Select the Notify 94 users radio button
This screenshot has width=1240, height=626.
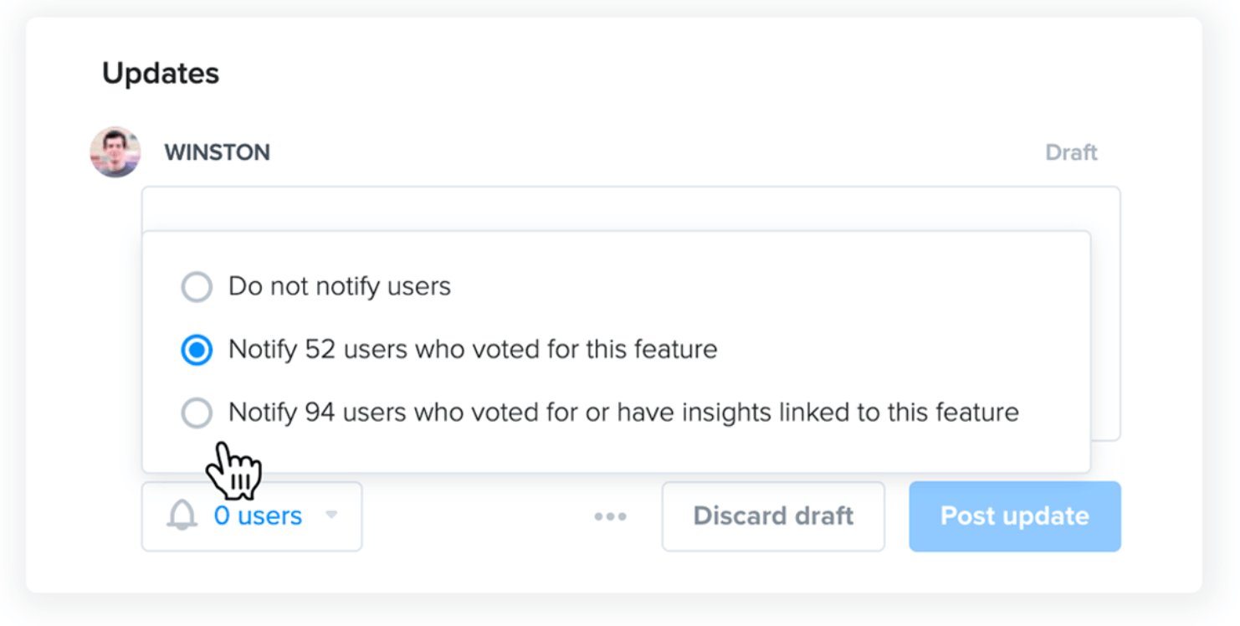click(197, 413)
